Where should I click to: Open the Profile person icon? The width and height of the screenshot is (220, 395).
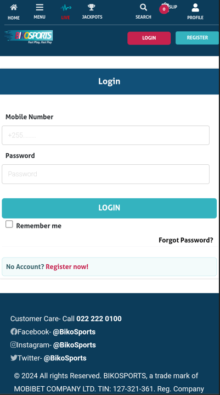pos(195,8)
